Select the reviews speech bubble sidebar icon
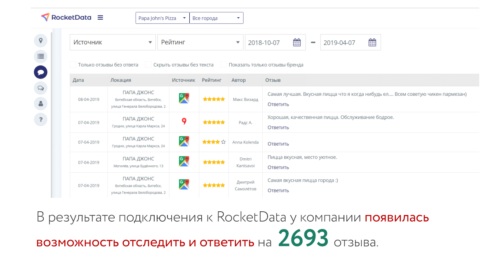499x259 pixels. [x=40, y=72]
